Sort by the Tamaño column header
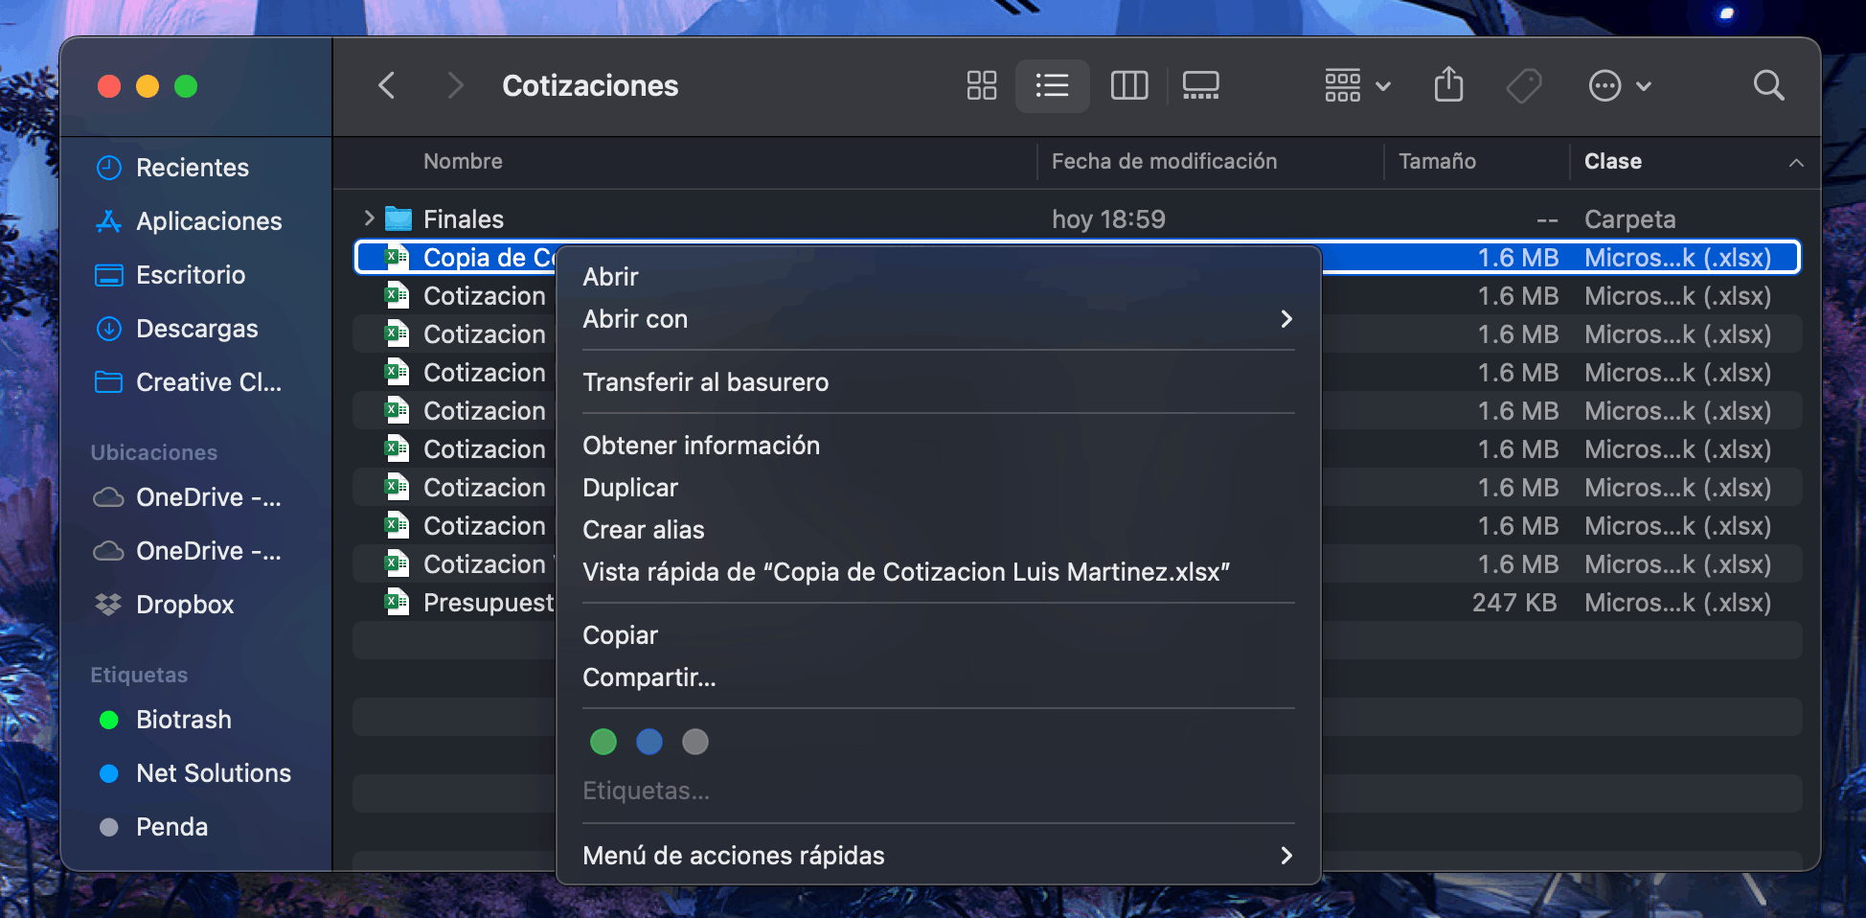The image size is (1866, 918). coord(1437,161)
